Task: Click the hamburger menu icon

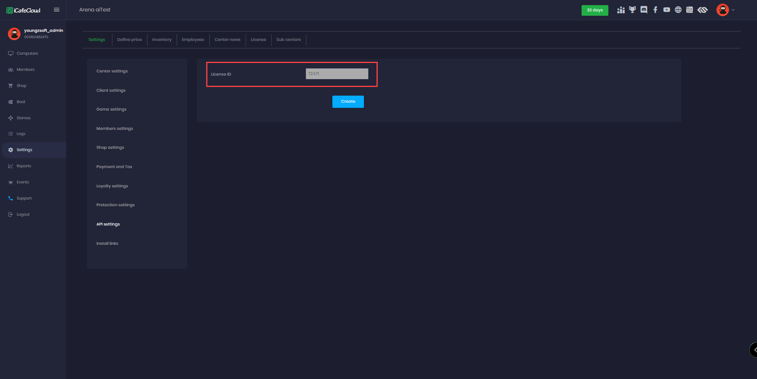Action: [57, 10]
